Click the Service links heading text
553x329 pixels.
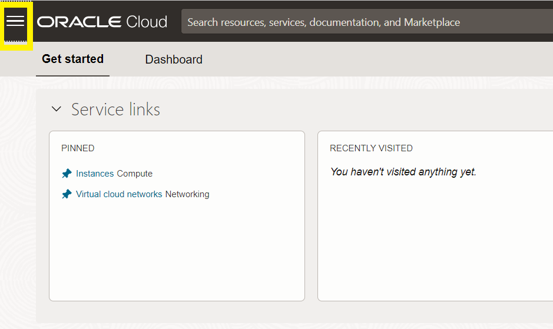tap(115, 109)
